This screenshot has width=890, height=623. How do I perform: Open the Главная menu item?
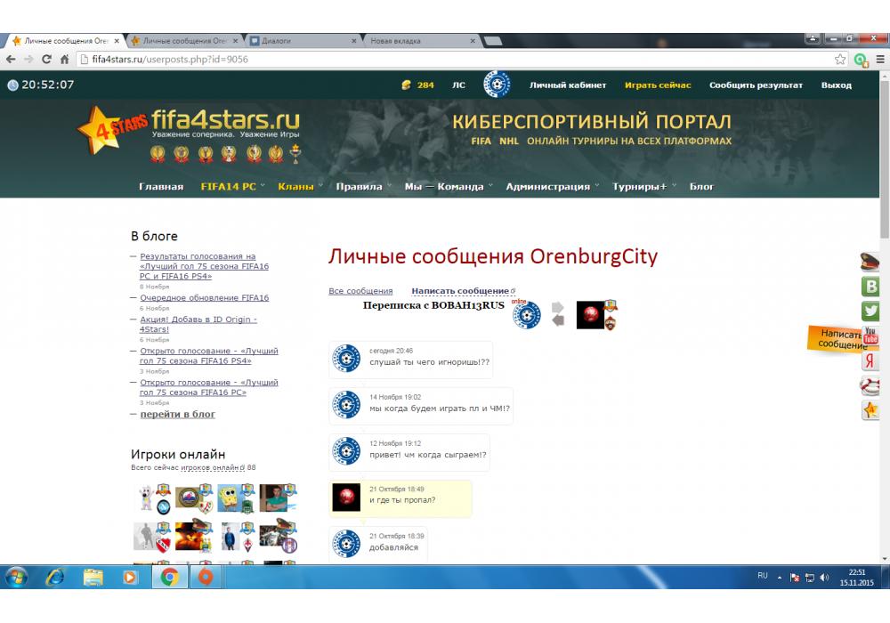(161, 187)
